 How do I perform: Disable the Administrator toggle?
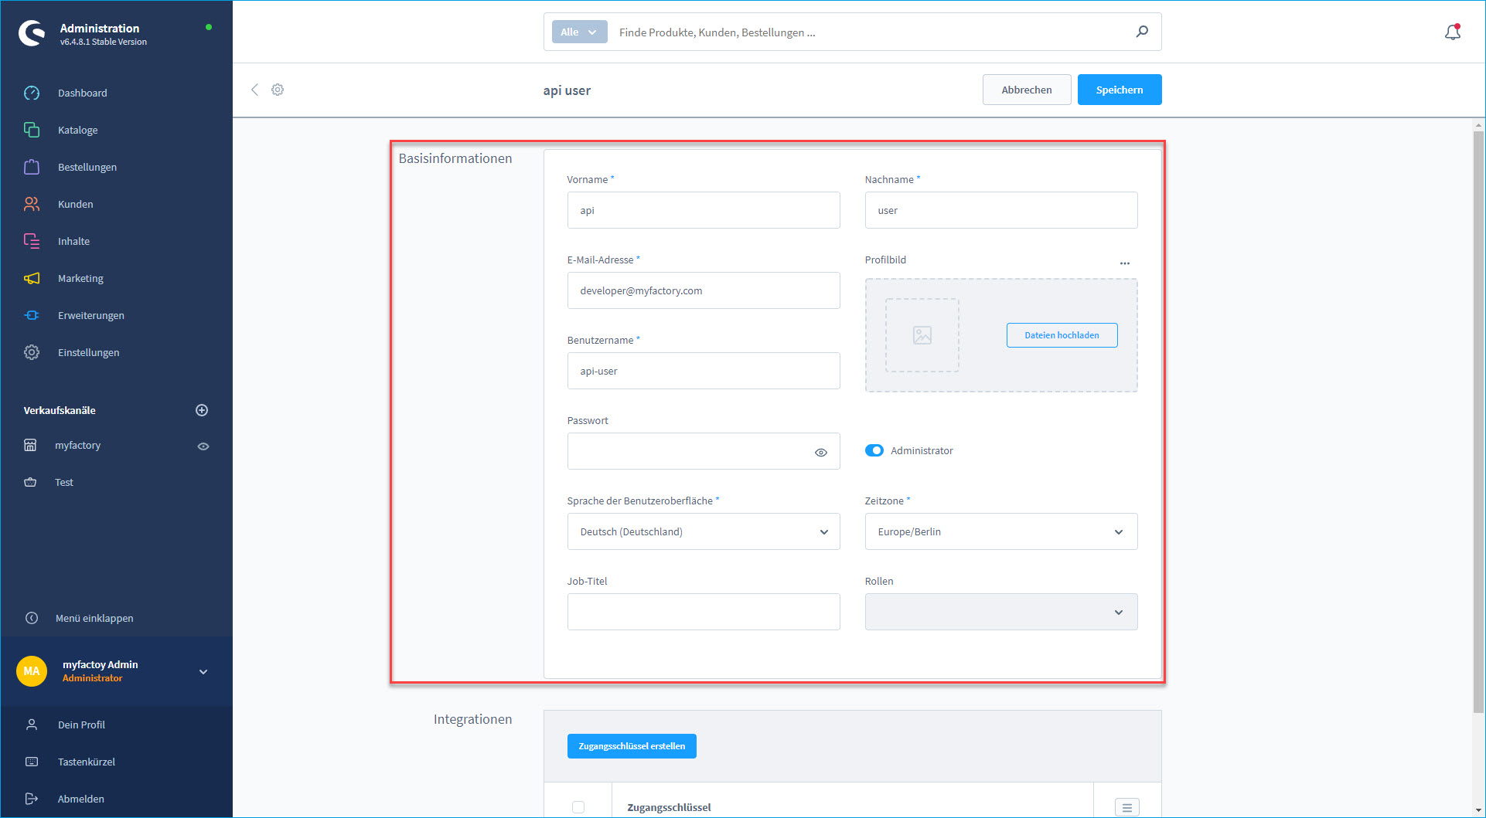pyautogui.click(x=874, y=450)
